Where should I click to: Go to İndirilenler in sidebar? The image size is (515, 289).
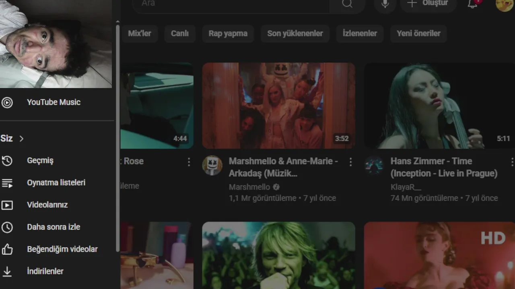45,271
